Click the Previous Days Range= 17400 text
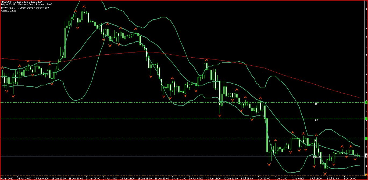This screenshot has width=368, height=180. 35,5
